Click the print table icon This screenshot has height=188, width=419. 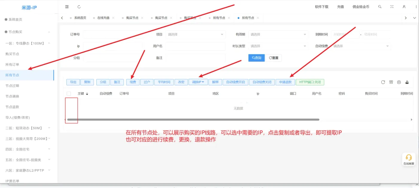point(399,82)
